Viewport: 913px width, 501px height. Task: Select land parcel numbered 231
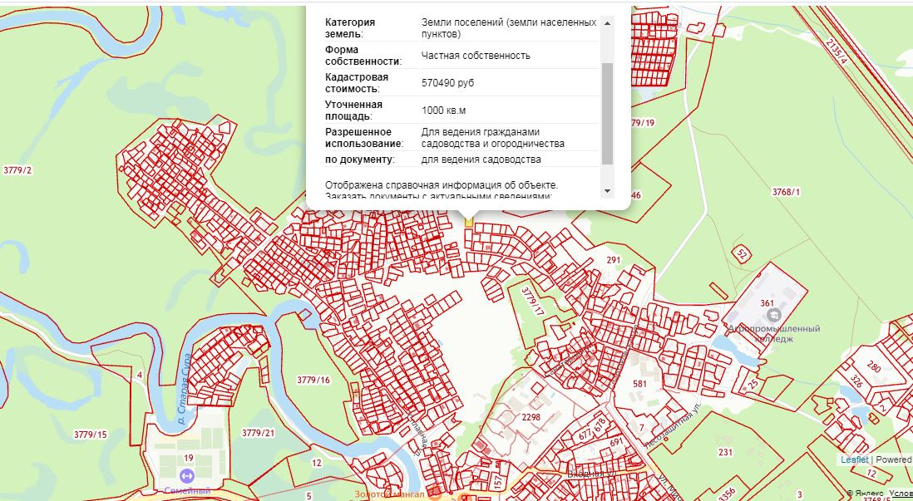click(x=725, y=452)
